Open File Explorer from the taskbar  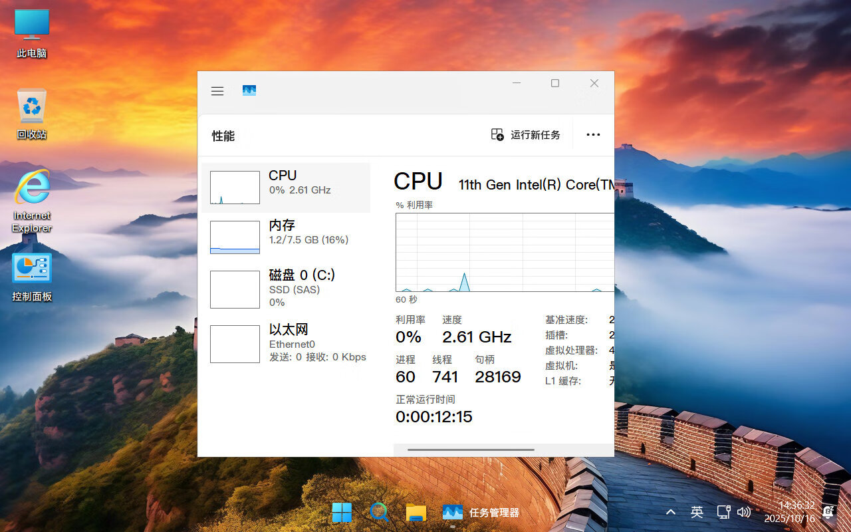(x=416, y=512)
